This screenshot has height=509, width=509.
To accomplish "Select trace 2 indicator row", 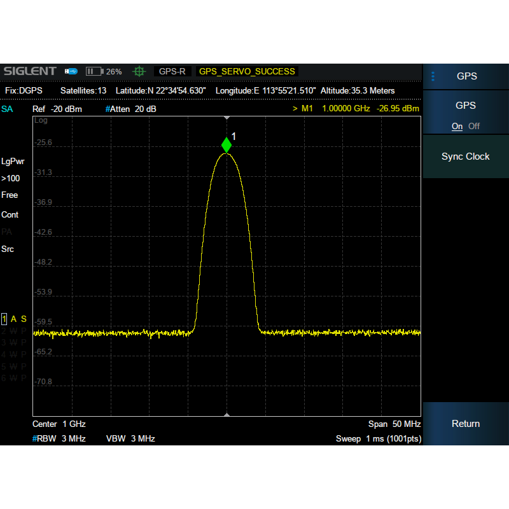I will (x=14, y=331).
